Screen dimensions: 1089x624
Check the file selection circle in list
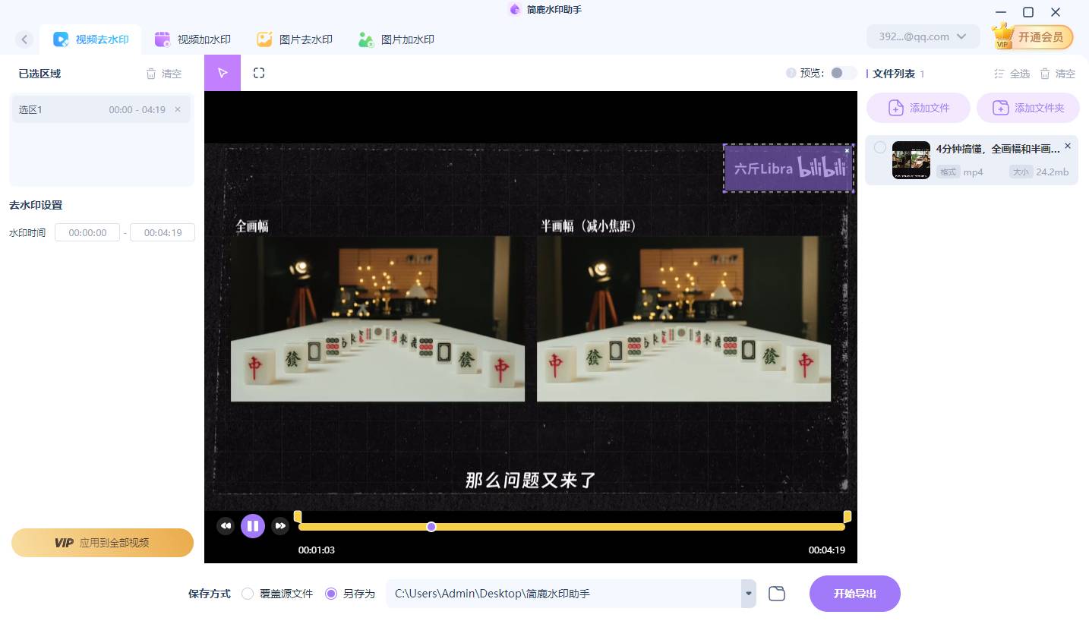pyautogui.click(x=879, y=147)
